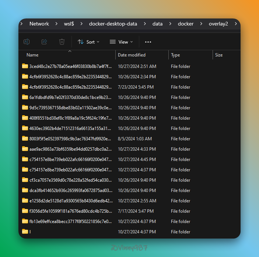Click the folder icon for 8003f5f5e052397598c9b3ac

pyautogui.click(x=25, y=139)
